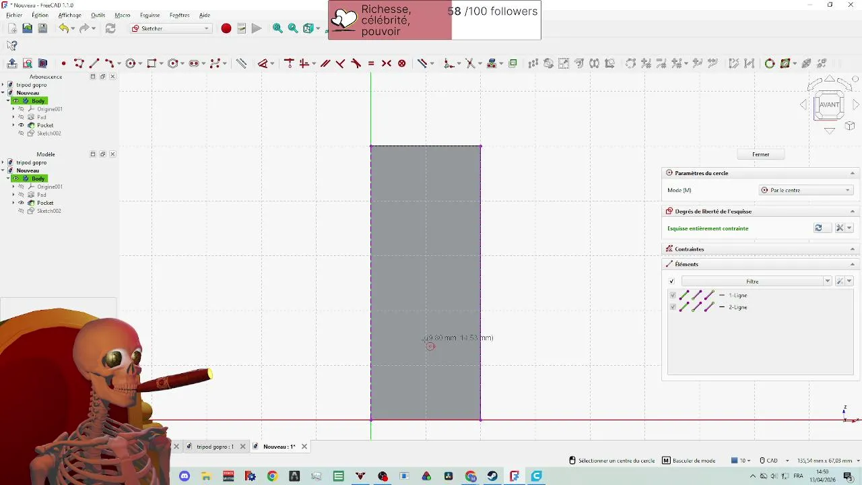Click the Fit selection zoom icon

click(293, 28)
